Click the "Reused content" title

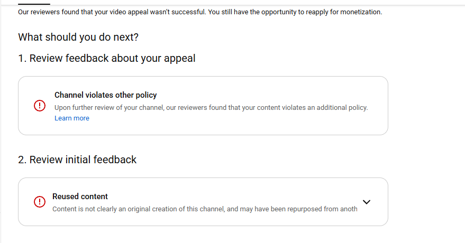coord(80,197)
